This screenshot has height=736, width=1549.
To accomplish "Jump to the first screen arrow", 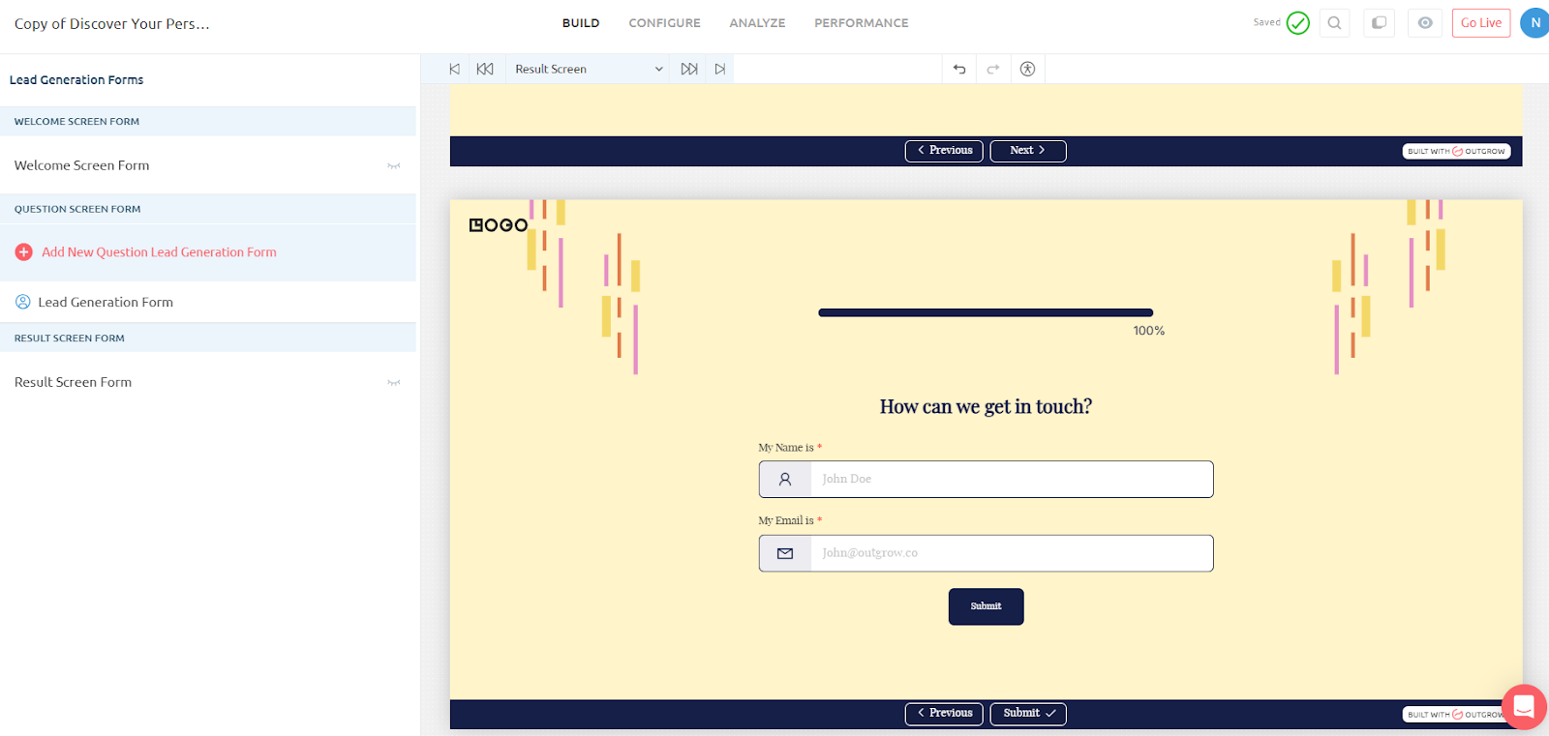I will click(454, 69).
